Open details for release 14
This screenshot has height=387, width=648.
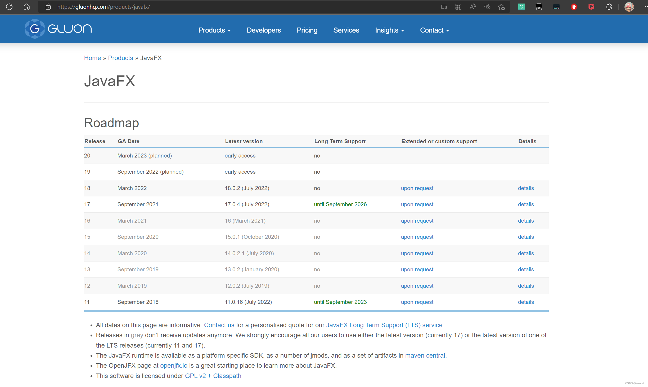point(526,253)
